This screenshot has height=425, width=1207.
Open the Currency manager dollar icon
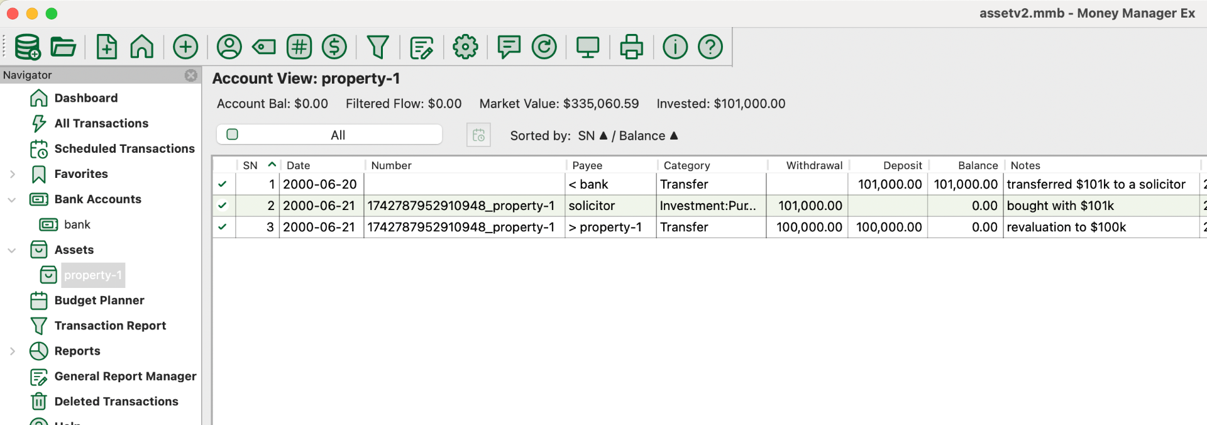tap(334, 47)
